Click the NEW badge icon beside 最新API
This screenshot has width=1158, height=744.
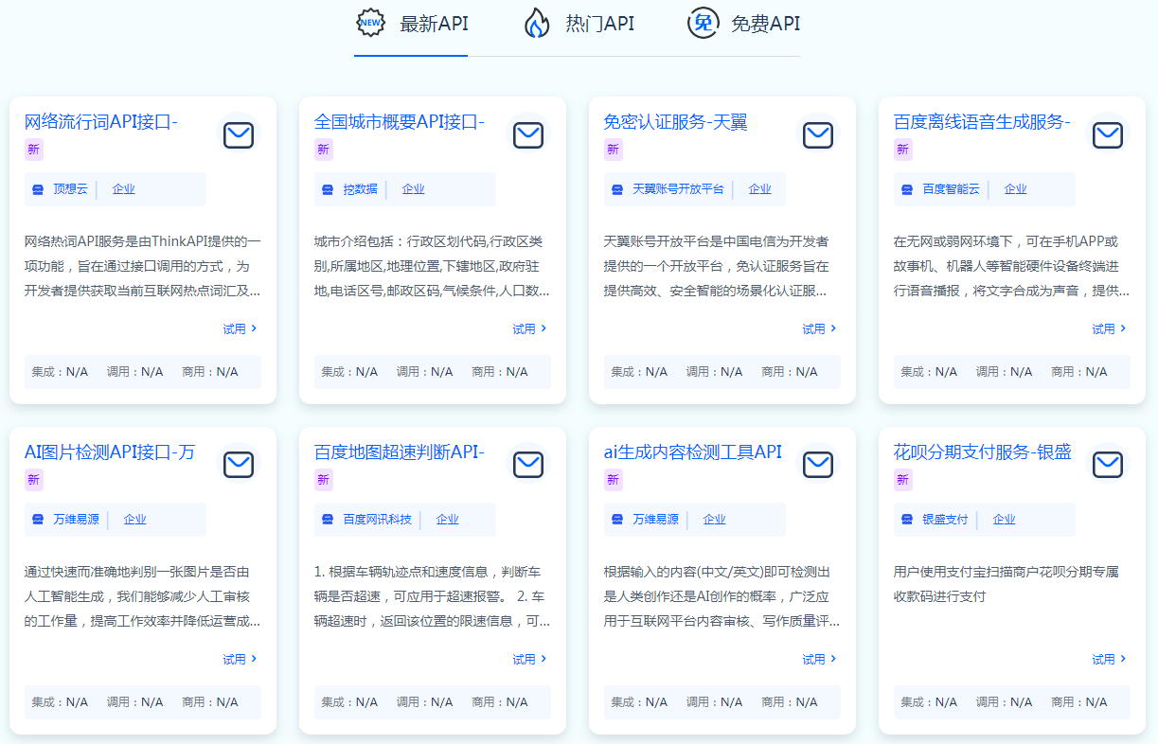[369, 22]
